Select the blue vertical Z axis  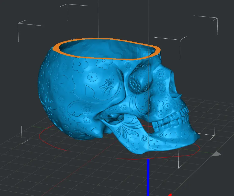pyautogui.click(x=148, y=177)
